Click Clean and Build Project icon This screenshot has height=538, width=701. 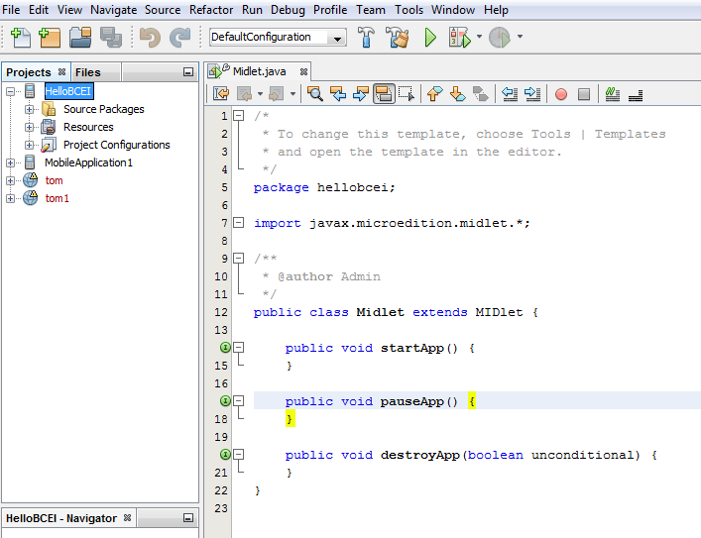pos(398,38)
